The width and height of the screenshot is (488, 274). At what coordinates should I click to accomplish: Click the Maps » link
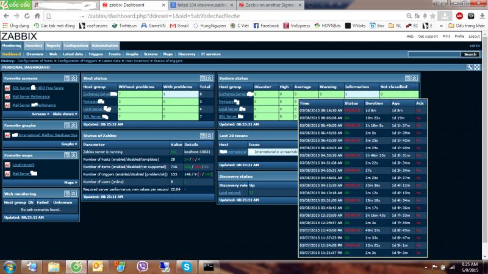coord(71,182)
